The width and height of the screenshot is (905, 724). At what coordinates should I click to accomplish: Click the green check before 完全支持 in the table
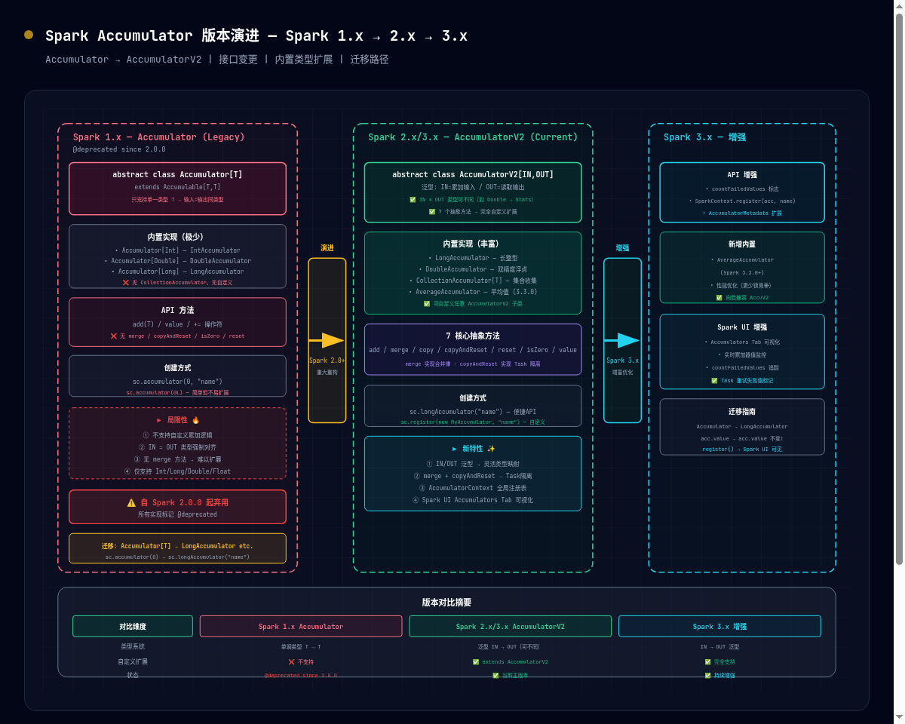tap(708, 661)
